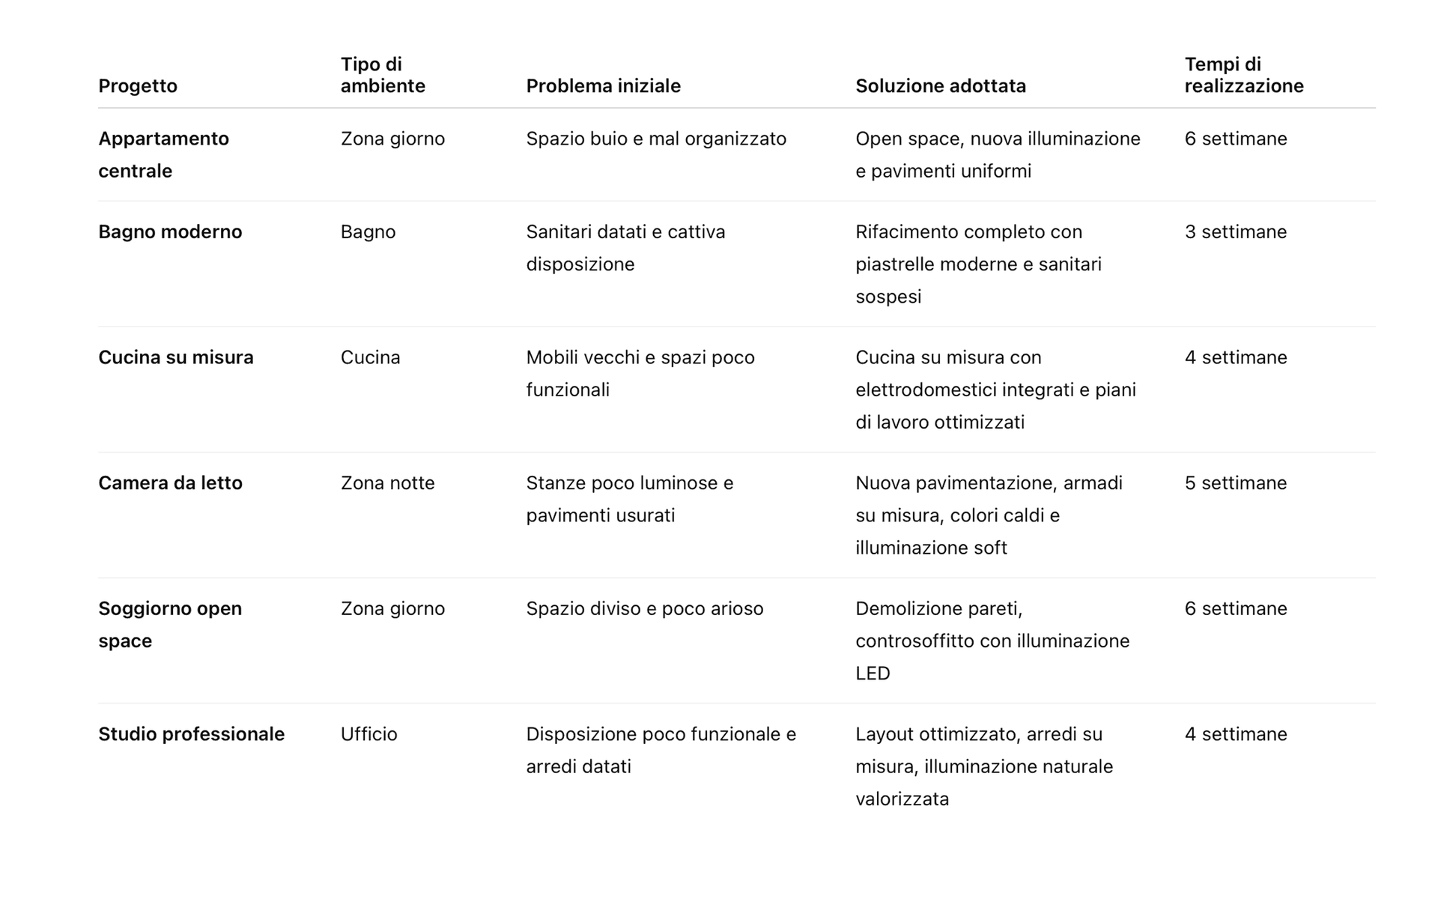This screenshot has width=1438, height=899.
Task: Click the "Studio professionale" project name
Action: [x=191, y=734]
